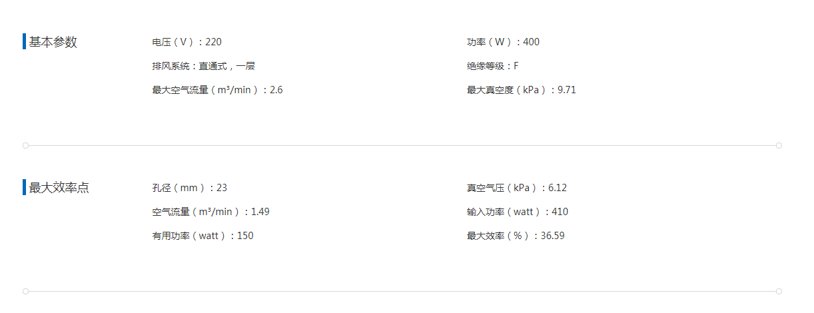Viewport: 814px width, 313px height.
Task: Click the 最大效率点 section heading
Action: click(59, 188)
